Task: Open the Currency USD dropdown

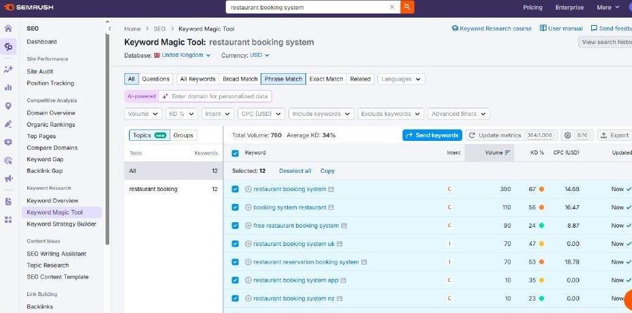Action: [259, 55]
